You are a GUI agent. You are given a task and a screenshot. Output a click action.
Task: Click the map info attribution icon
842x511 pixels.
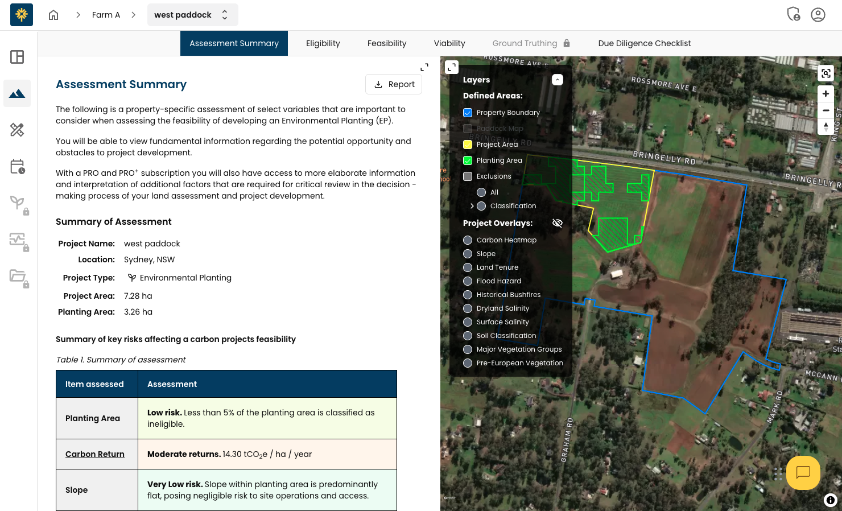coord(831,500)
